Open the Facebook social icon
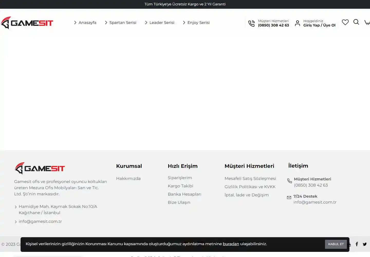Viewport: 370px width, 257px height. [x=357, y=244]
